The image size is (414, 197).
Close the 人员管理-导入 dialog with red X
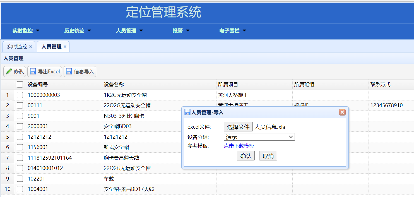[342, 112]
